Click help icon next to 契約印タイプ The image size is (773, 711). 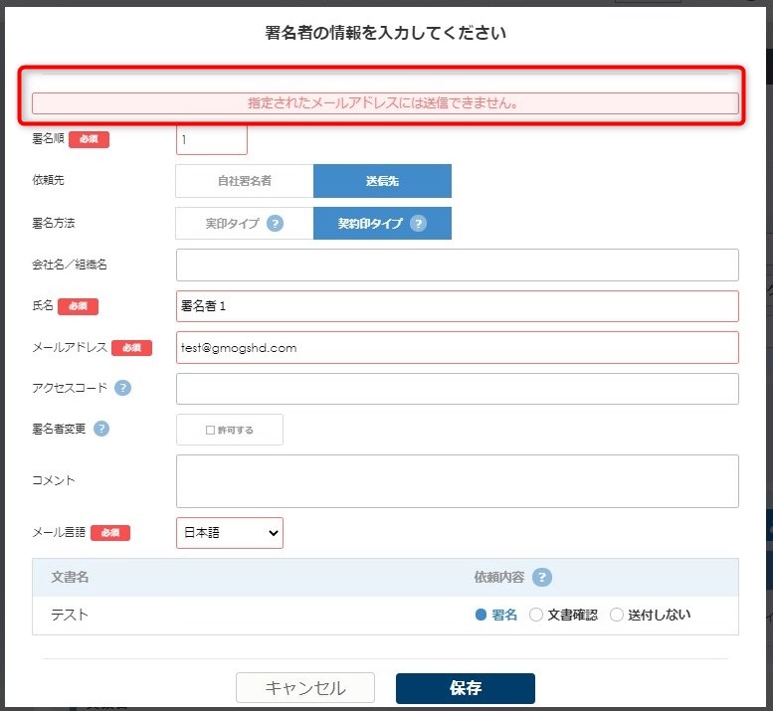click(419, 224)
